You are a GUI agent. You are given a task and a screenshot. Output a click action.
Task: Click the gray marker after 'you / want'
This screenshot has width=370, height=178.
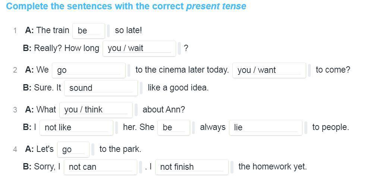pyautogui.click(x=310, y=70)
